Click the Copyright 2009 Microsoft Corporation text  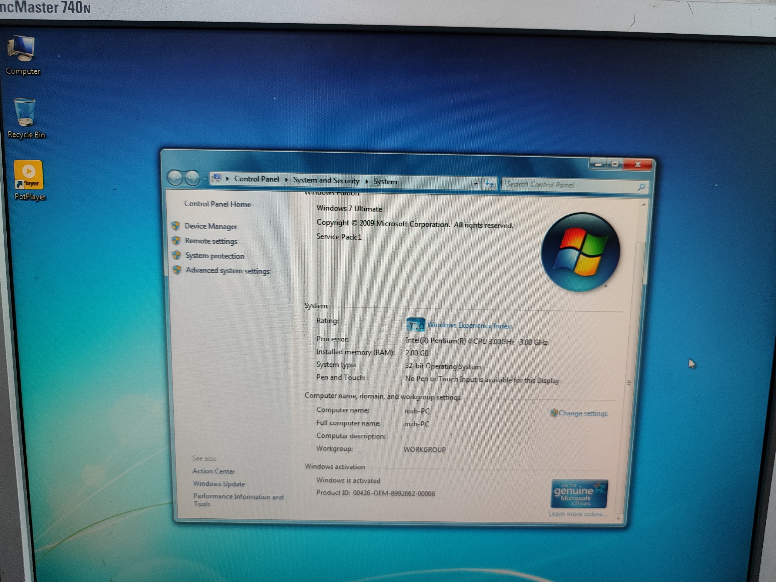pos(415,224)
